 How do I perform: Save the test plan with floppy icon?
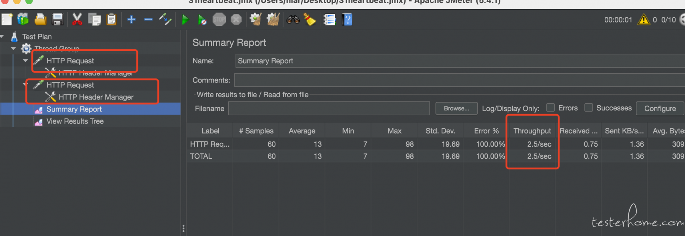[57, 20]
